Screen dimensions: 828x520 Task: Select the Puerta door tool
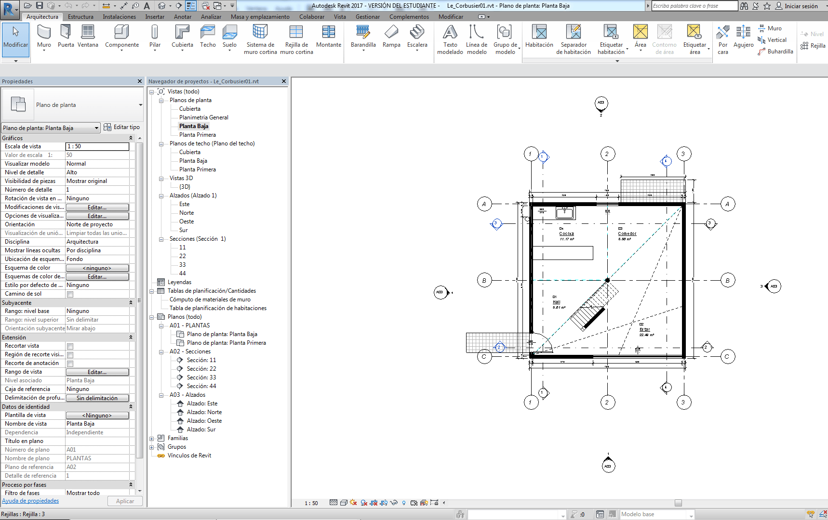66,37
